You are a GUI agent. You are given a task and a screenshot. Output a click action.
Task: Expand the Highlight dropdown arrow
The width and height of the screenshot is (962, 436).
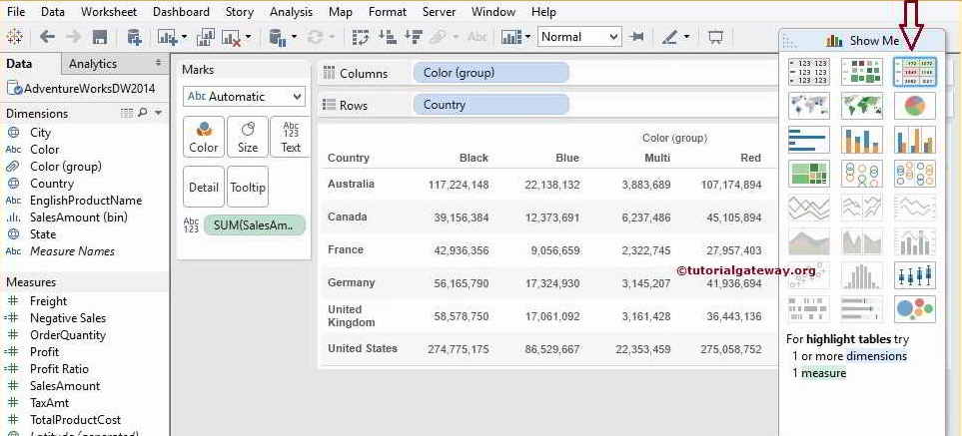[x=686, y=37]
